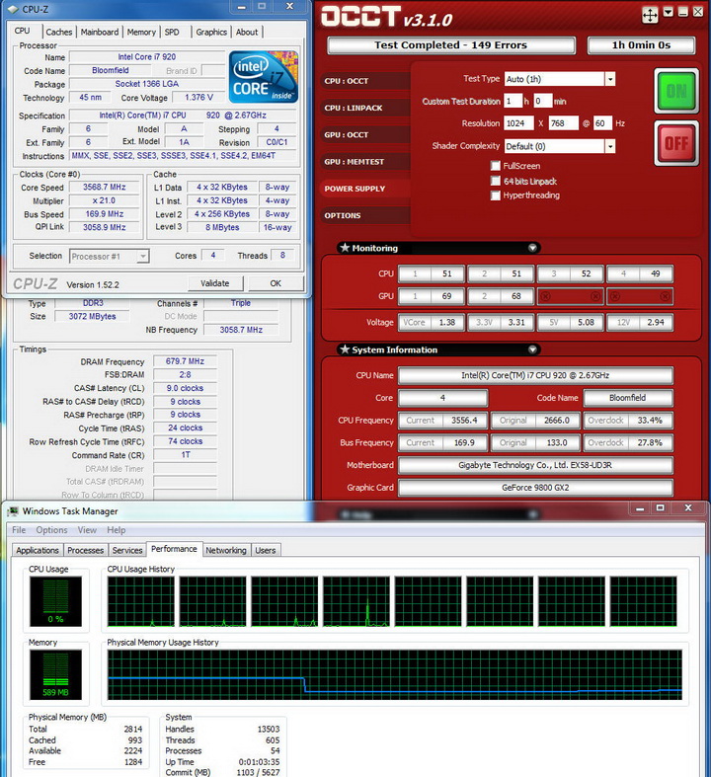Open the Processor #1 selection dropdown
This screenshot has height=777, width=711.
pos(143,256)
